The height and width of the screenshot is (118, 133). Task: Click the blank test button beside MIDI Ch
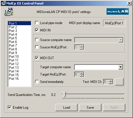tap(119, 82)
